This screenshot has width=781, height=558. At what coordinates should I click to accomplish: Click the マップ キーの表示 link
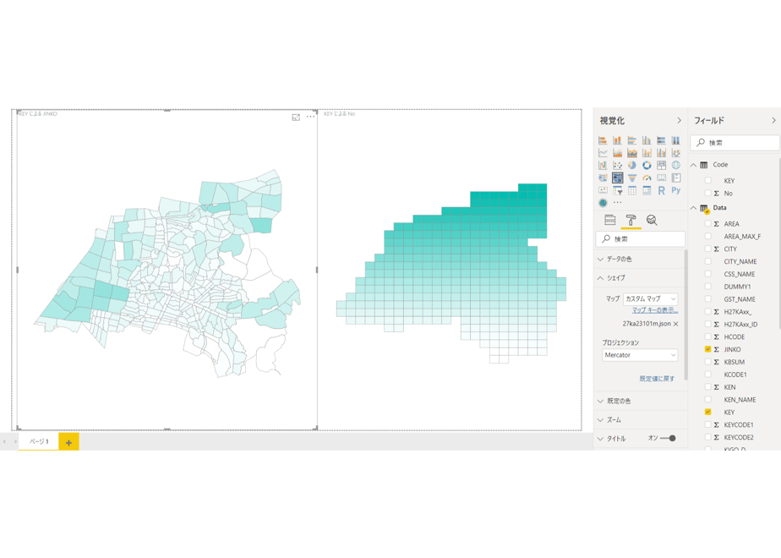pos(655,310)
